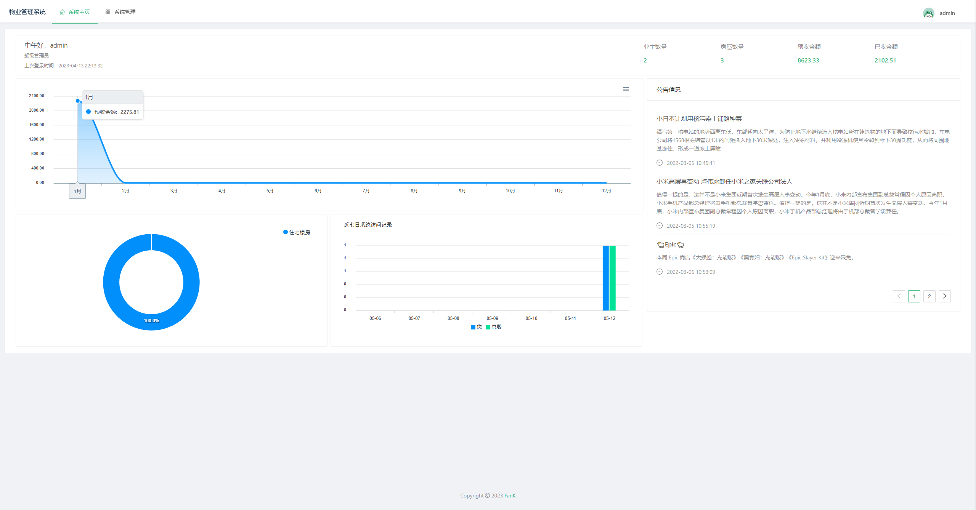Click comment icon beside 2022-03-05 10:55:19
The image size is (976, 510).
click(x=660, y=226)
